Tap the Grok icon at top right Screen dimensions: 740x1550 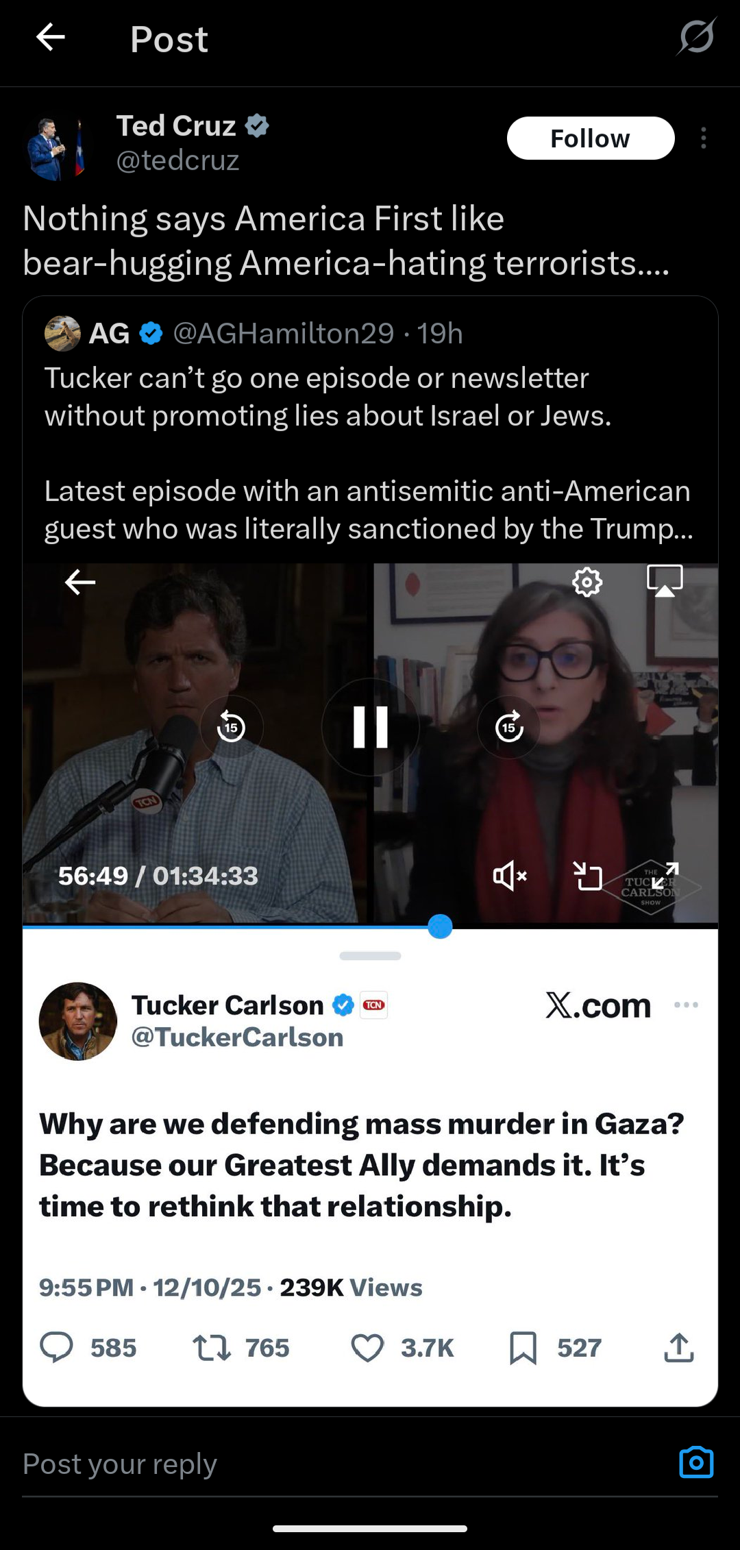(x=697, y=36)
